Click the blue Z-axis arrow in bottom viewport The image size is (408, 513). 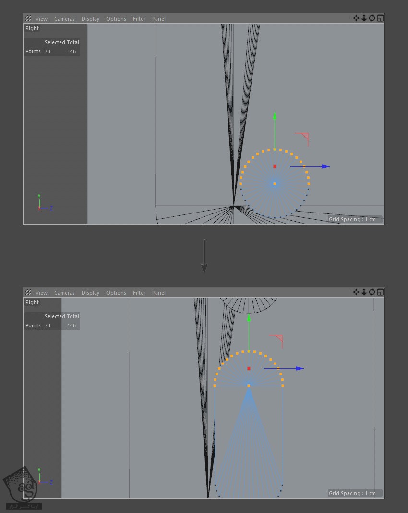click(x=300, y=369)
